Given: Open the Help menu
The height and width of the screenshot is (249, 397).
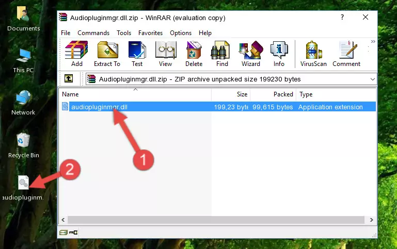Looking at the screenshot, I should click(x=205, y=33).
